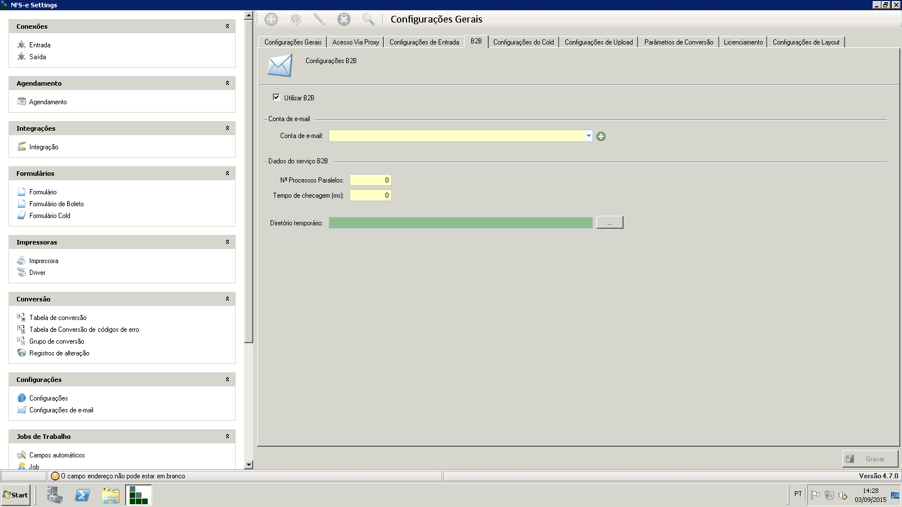Click the Tabela de conversão icon
The image size is (902, 507).
click(x=21, y=317)
